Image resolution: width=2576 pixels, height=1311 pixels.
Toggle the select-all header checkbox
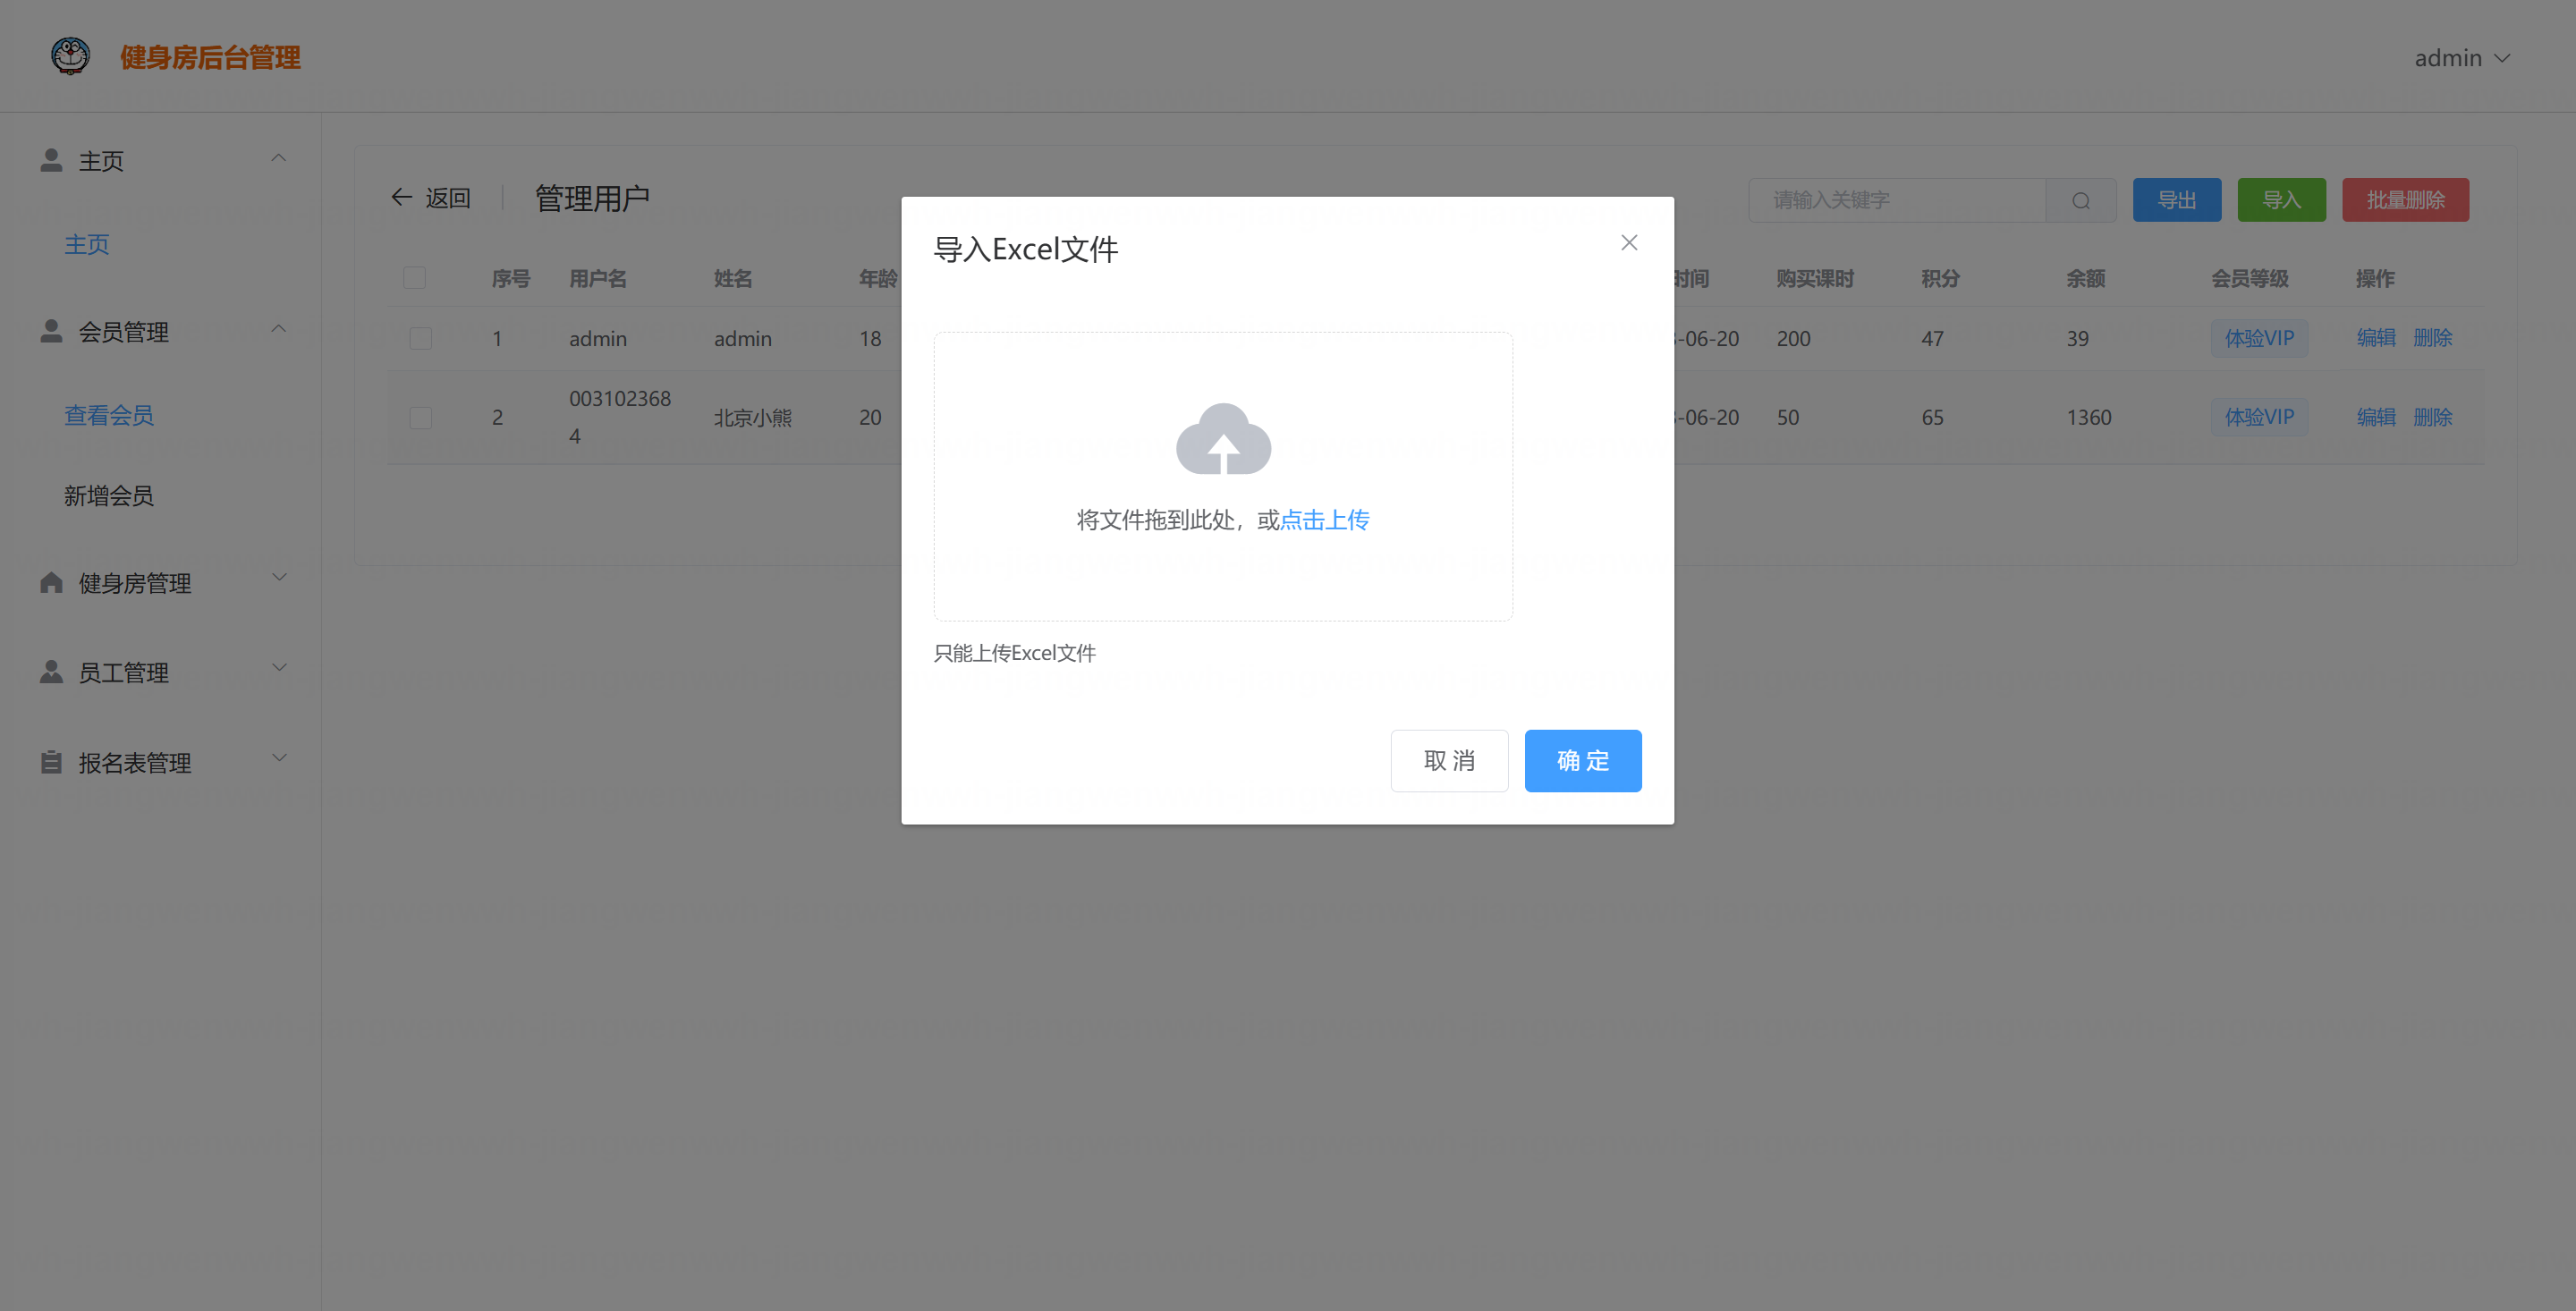click(414, 278)
